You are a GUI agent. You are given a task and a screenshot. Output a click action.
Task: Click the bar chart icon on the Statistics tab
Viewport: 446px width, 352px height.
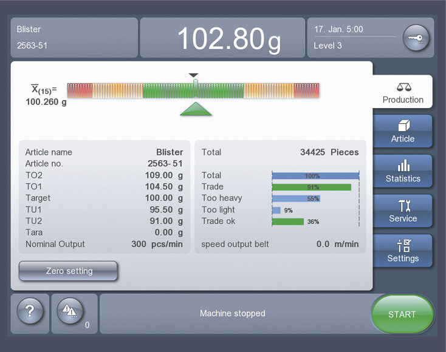point(403,166)
